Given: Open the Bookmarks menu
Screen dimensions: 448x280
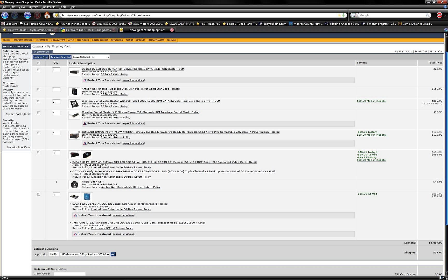Looking at the screenshot, I should tap(48, 7).
